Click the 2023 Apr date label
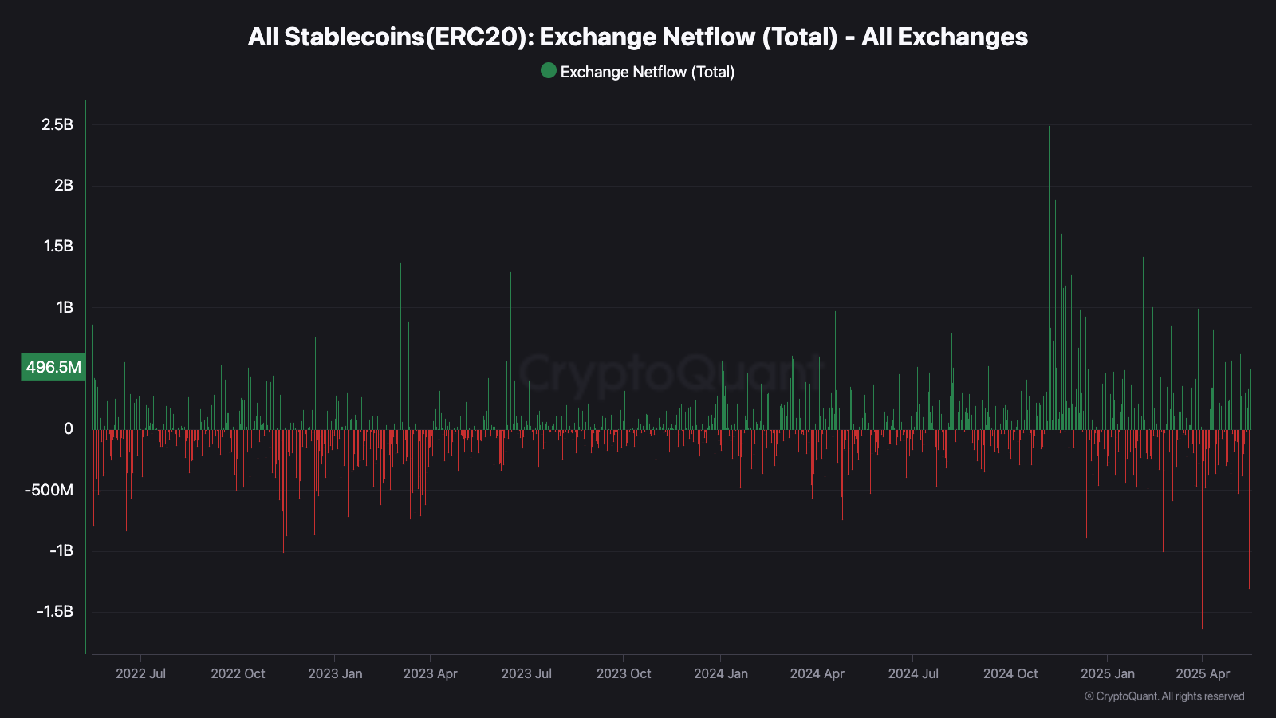1276x718 pixels. (430, 673)
